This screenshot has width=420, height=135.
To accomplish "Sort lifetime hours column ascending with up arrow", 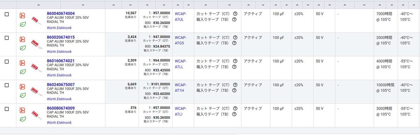I will 380,5.
